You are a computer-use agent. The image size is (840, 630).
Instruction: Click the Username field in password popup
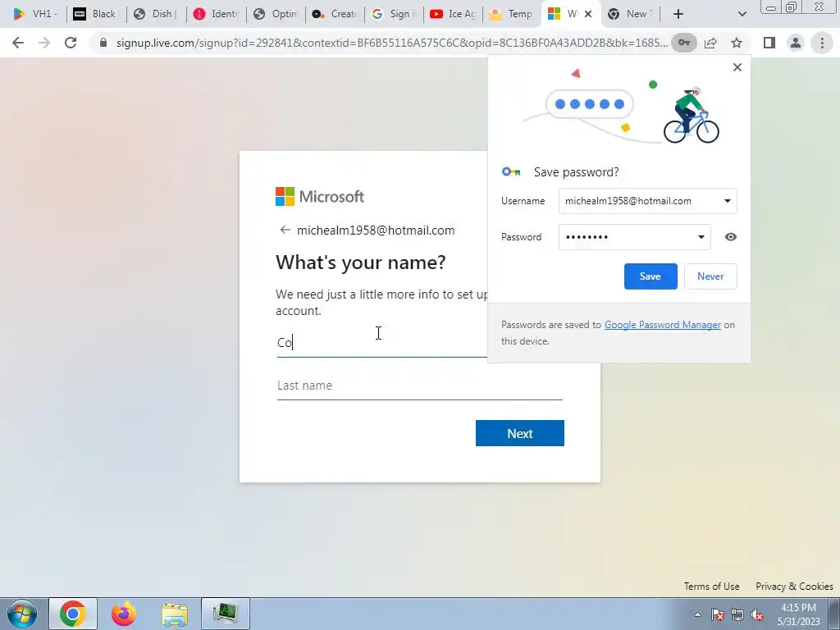pyautogui.click(x=648, y=201)
